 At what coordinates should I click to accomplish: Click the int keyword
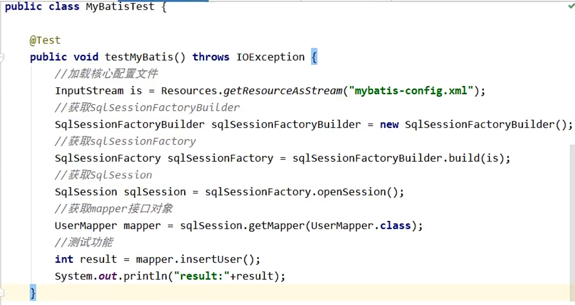click(64, 259)
